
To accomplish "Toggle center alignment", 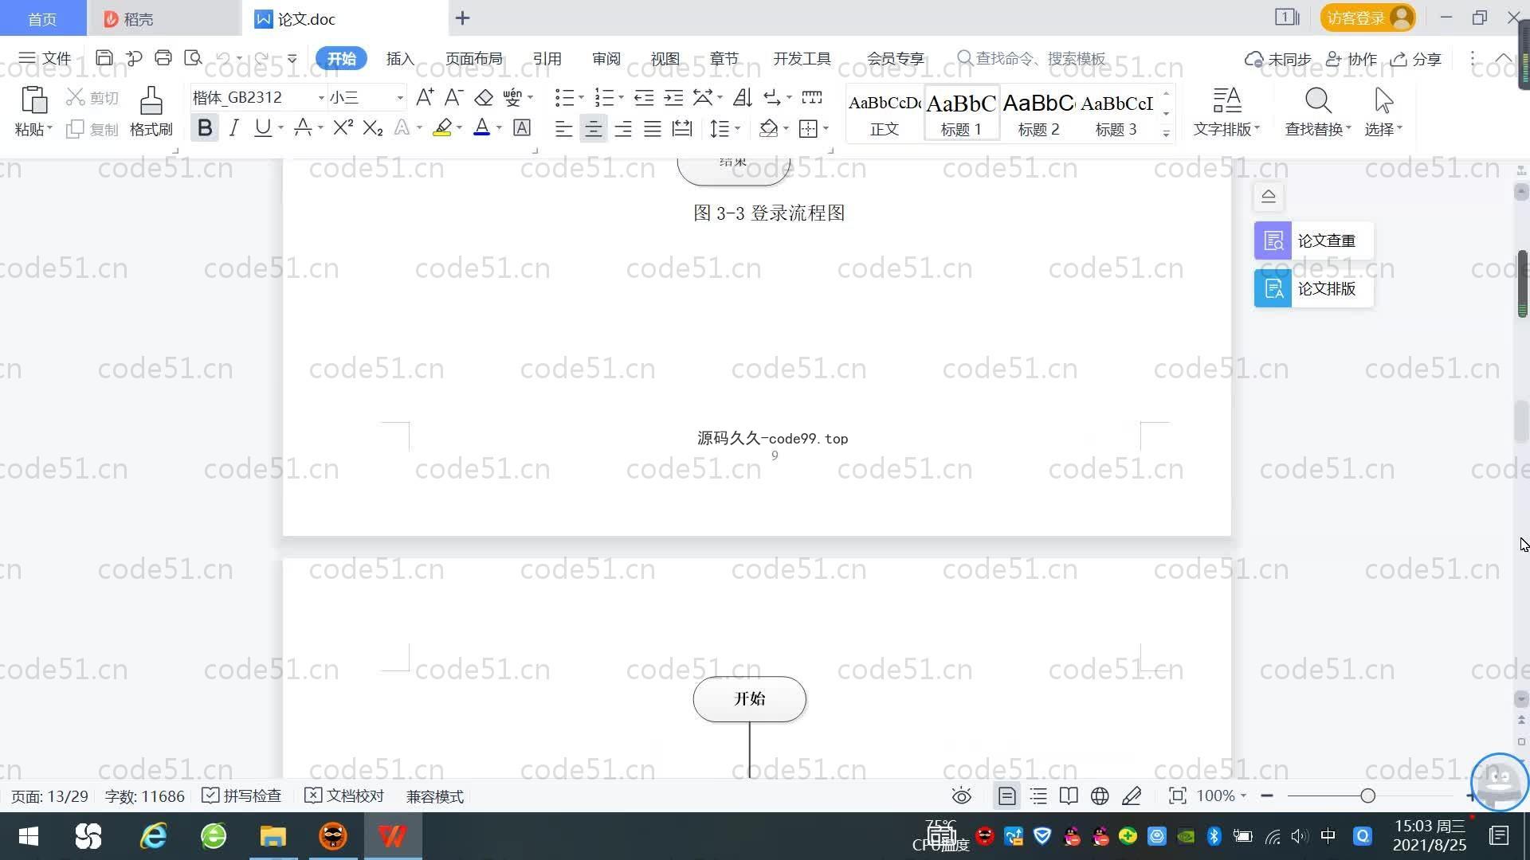I will pyautogui.click(x=593, y=128).
